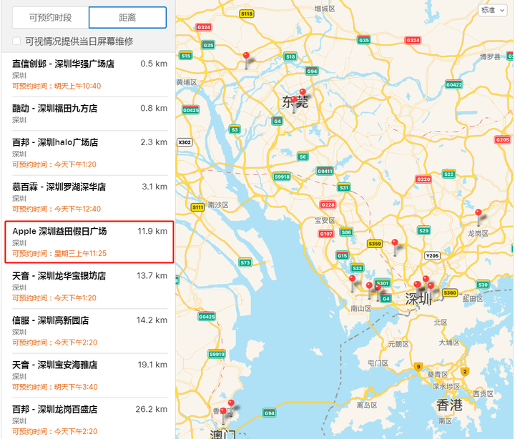Click appointment time 明天下午3:40
Viewport: 515px width, 439px height.
point(76,387)
